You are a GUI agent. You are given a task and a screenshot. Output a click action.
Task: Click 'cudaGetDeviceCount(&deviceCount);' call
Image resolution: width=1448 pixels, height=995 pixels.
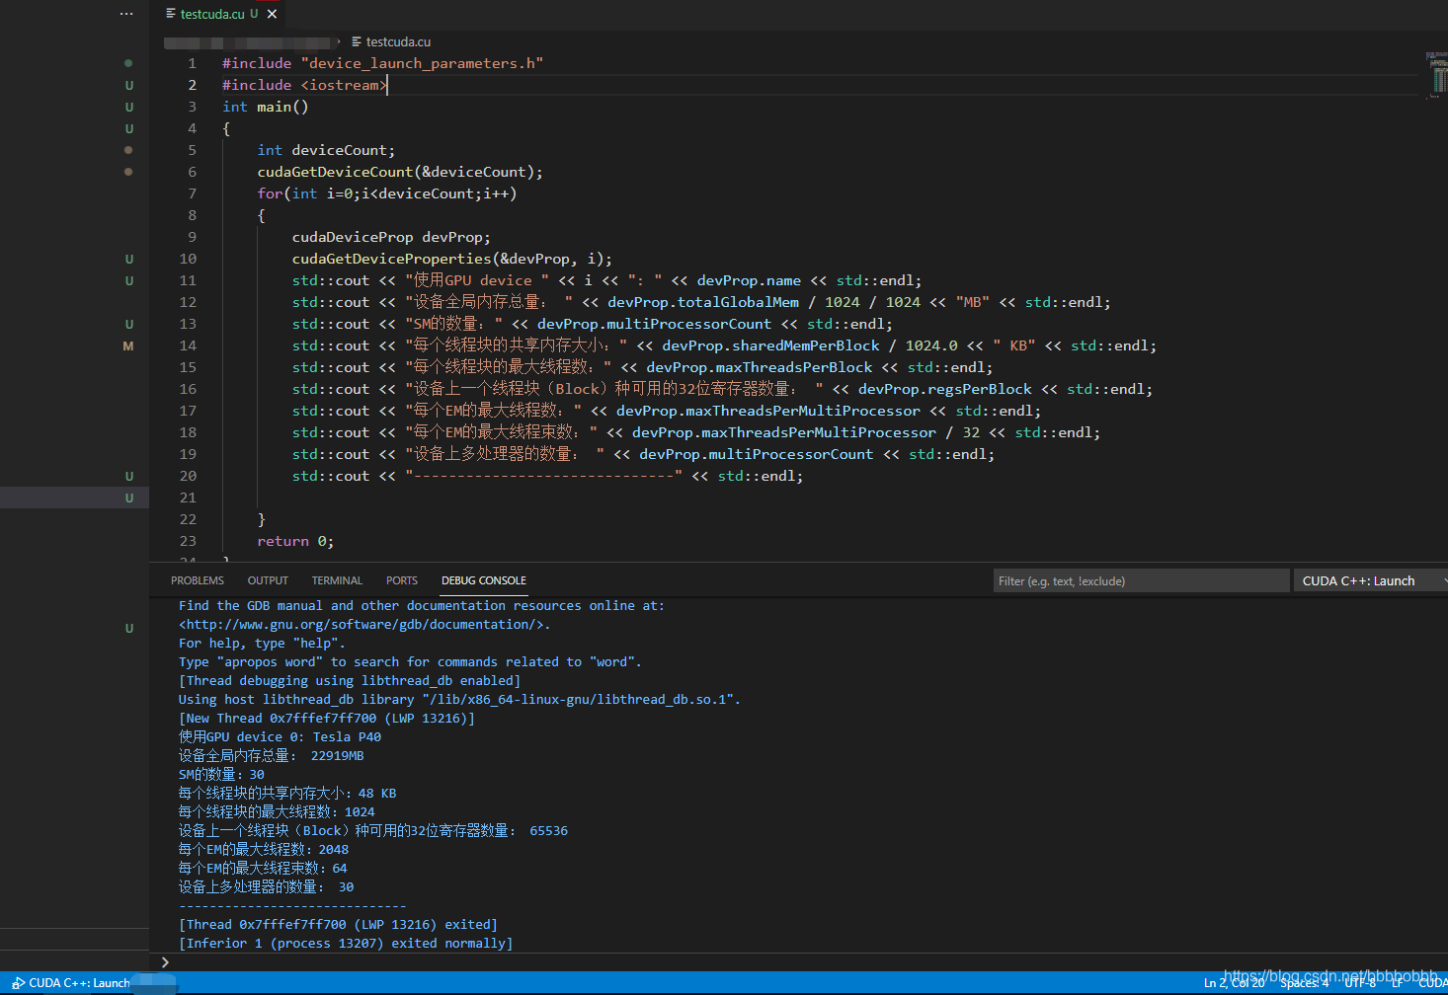click(400, 172)
